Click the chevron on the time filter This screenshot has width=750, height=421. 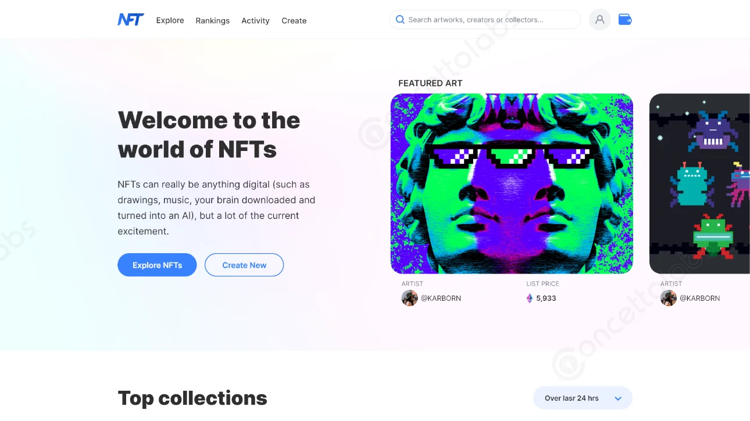click(617, 398)
